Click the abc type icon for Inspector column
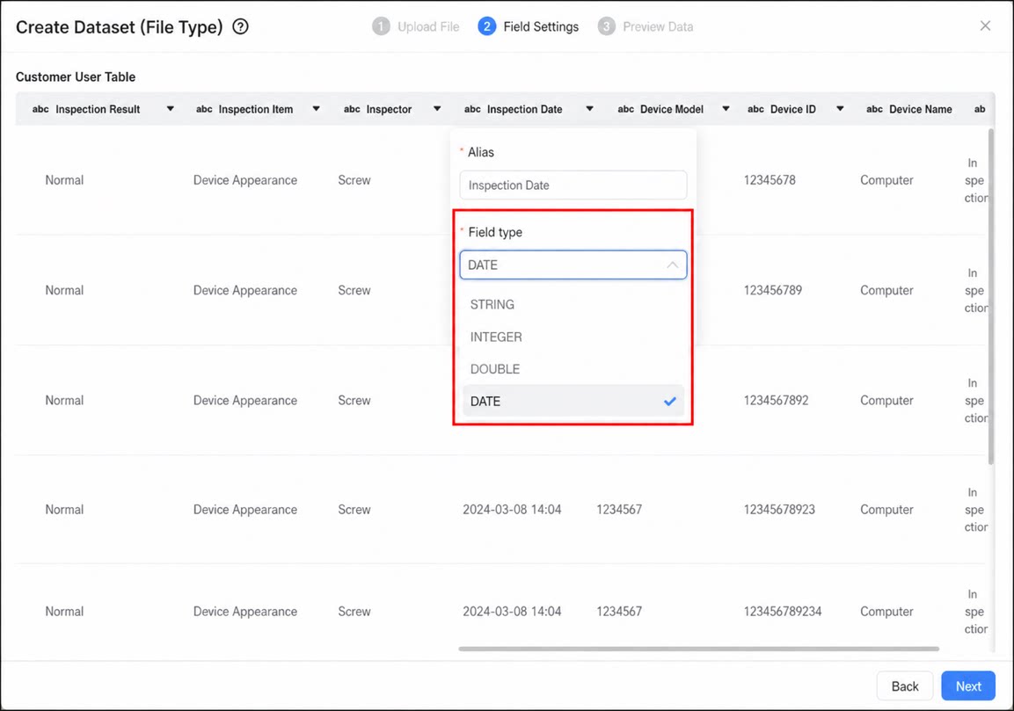The width and height of the screenshot is (1014, 711). tap(352, 109)
